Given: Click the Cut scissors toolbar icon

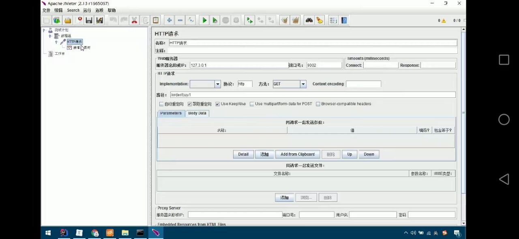Looking at the screenshot, I should coord(134,20).
